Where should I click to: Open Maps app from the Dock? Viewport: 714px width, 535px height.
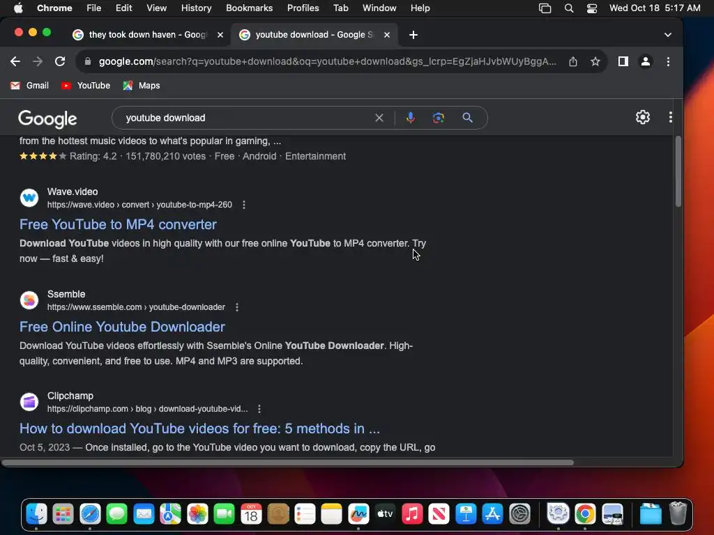click(x=170, y=515)
